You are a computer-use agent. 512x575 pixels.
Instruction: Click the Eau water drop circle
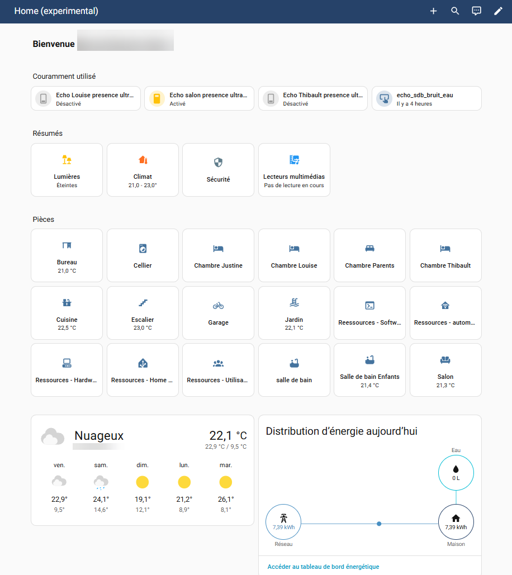click(x=456, y=472)
